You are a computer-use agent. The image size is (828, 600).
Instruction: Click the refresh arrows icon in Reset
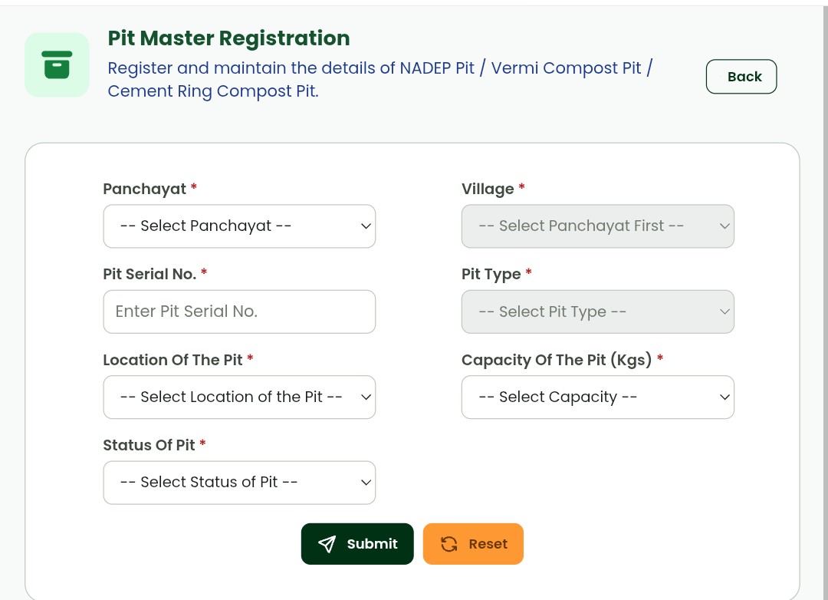pyautogui.click(x=449, y=544)
